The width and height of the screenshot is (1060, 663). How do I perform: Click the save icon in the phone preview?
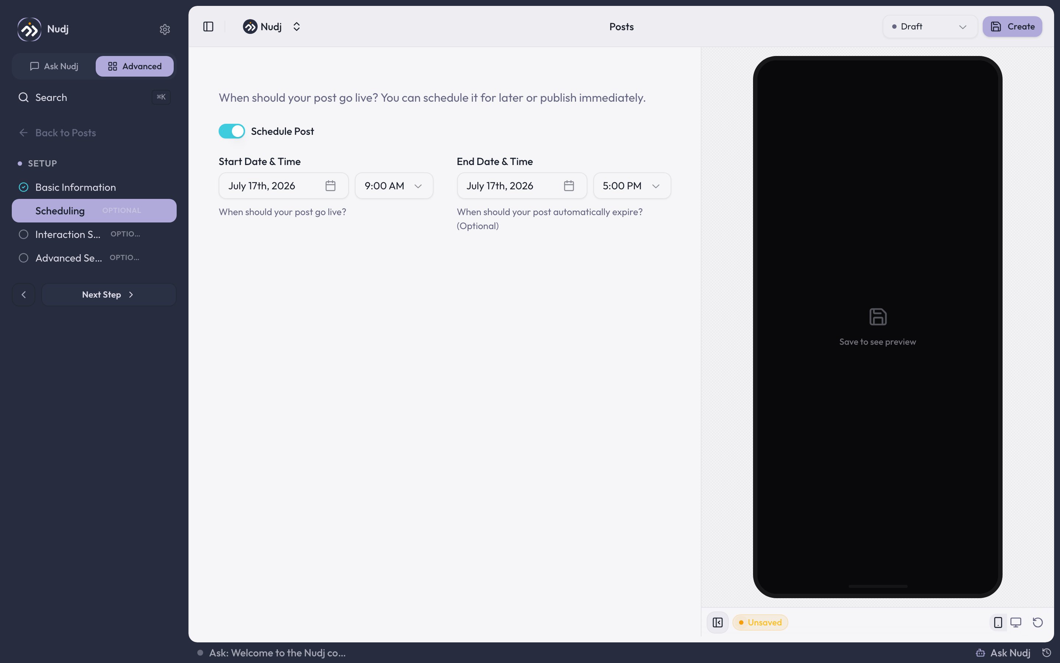[878, 317]
